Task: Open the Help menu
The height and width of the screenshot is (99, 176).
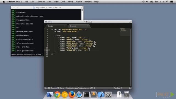Action: (x=96, y=2)
